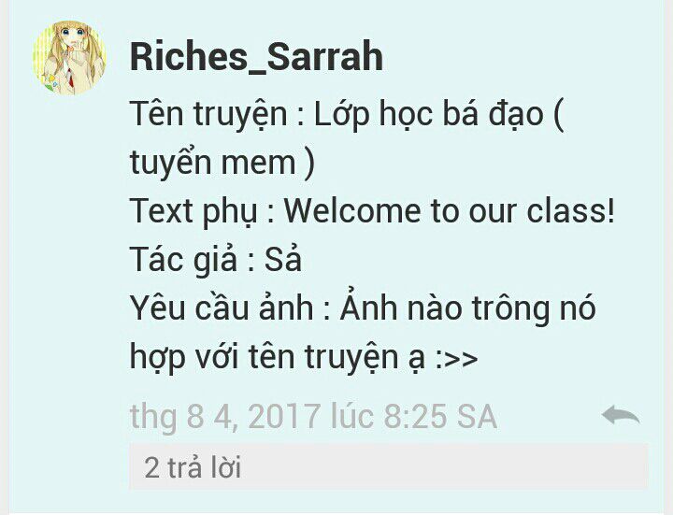
Task: Click the ":>>" emoticon at comment end
Action: coord(456,358)
